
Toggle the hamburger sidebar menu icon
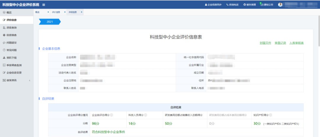[x=44, y=5]
